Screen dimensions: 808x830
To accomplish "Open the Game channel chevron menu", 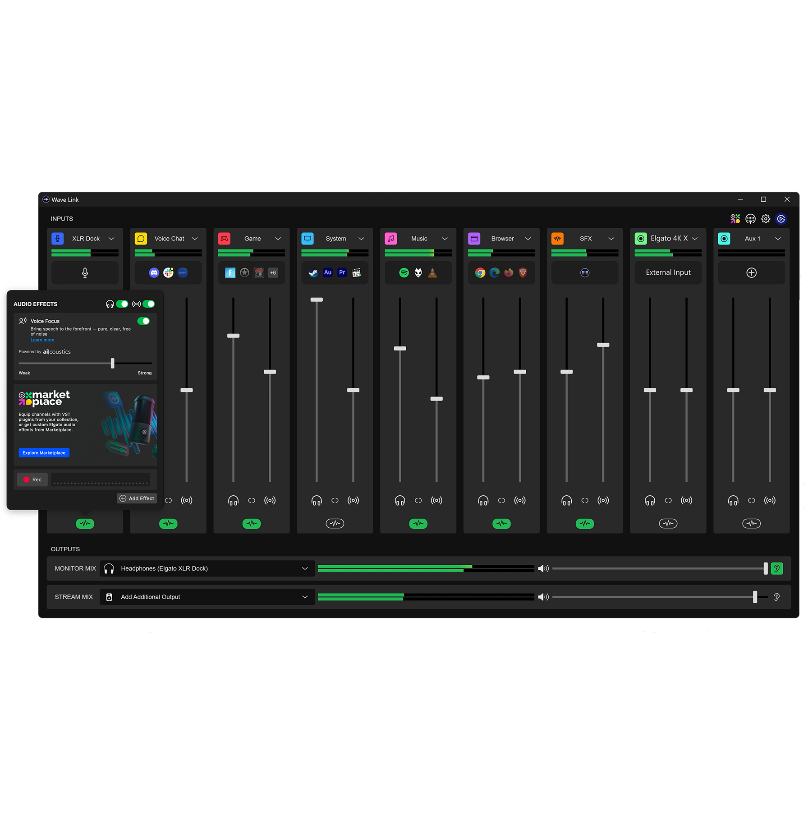I will click(278, 239).
